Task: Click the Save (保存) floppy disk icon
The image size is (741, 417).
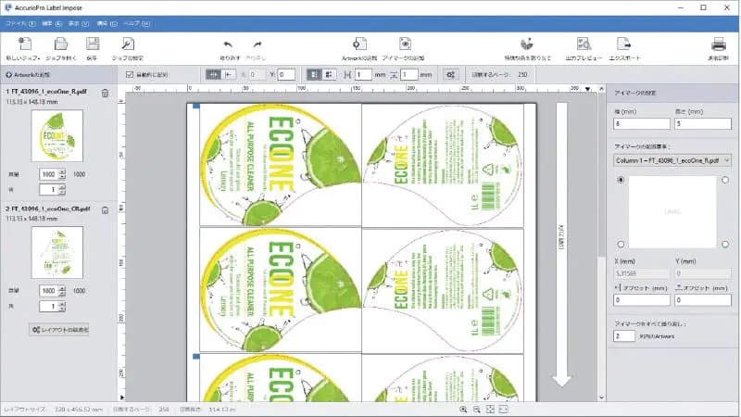Action: click(92, 44)
